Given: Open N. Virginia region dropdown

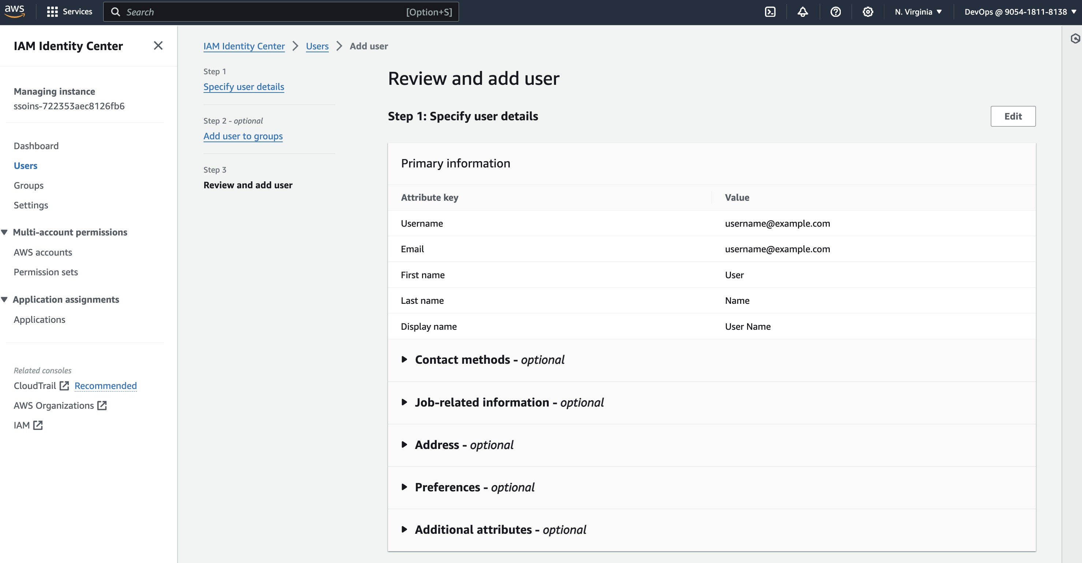Looking at the screenshot, I should (918, 12).
